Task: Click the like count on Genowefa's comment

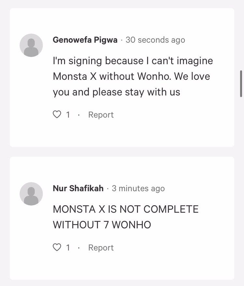Action: tap(68, 115)
